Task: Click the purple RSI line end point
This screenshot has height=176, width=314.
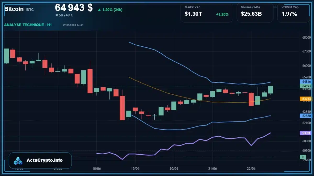Action: point(270,133)
